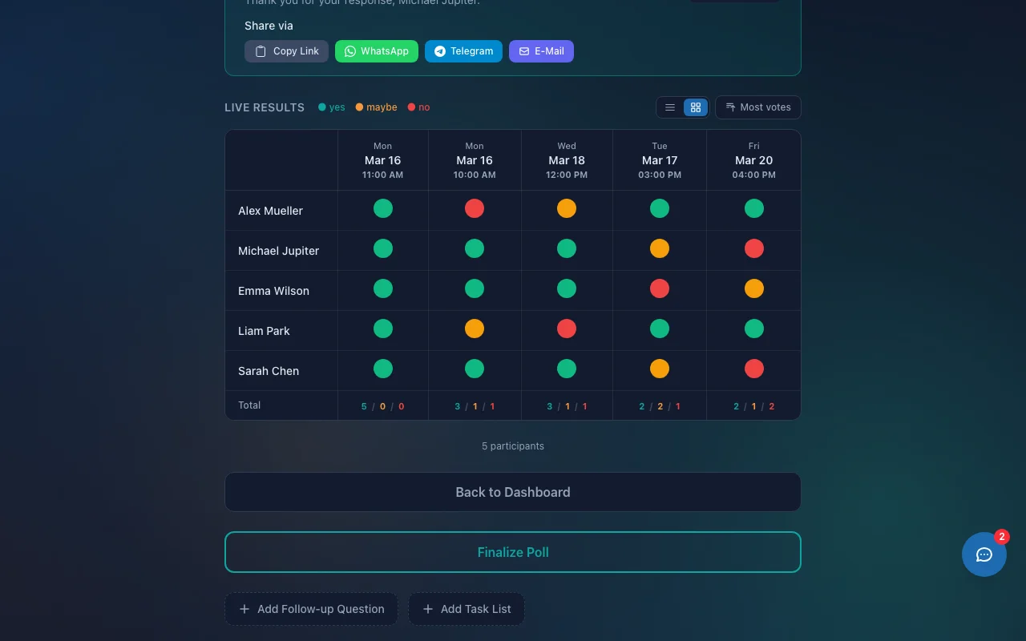Click Alex Mueller's green vote for Mar 16 11:00 AM
This screenshot has height=641, width=1026.
click(x=383, y=208)
